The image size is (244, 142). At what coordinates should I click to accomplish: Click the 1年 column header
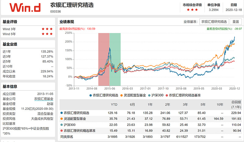[x=150, y=105]
